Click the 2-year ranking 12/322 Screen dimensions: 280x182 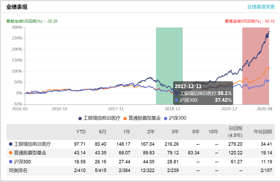click(x=147, y=170)
